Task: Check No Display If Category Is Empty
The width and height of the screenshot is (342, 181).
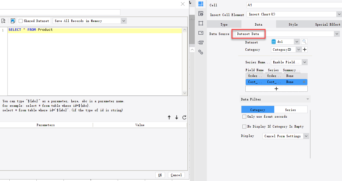Action: coord(244,127)
